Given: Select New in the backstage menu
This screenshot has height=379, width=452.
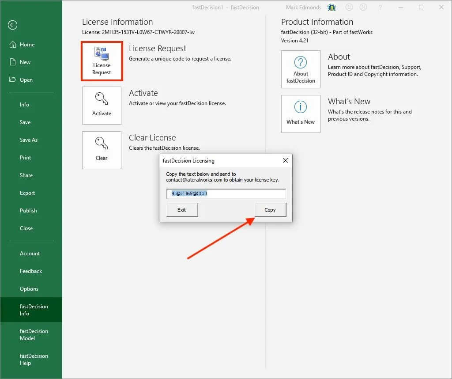Looking at the screenshot, I should pos(25,62).
